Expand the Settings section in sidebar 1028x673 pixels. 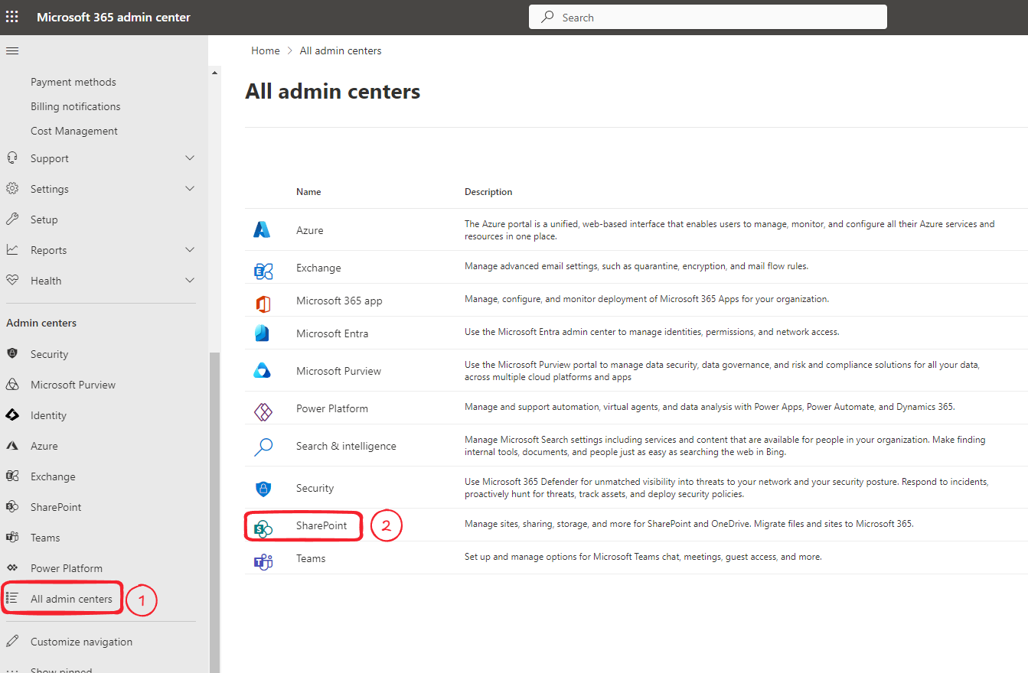pos(190,189)
